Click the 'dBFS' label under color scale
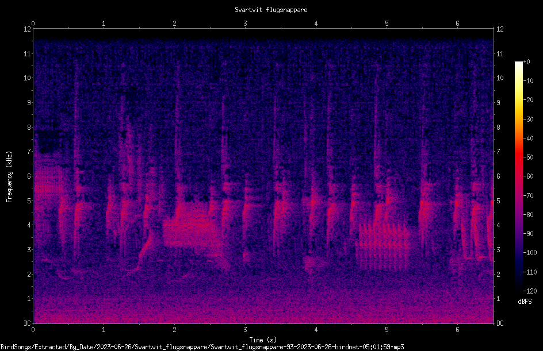 click(x=525, y=302)
